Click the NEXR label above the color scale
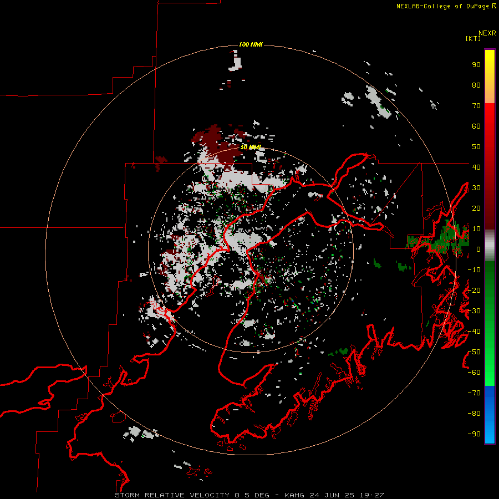 (x=487, y=33)
